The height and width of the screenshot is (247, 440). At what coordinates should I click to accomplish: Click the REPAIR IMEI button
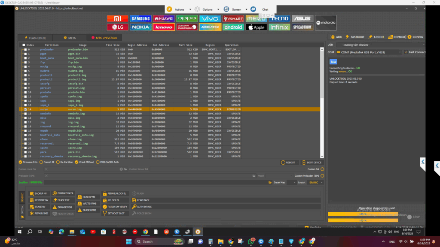[39, 214]
